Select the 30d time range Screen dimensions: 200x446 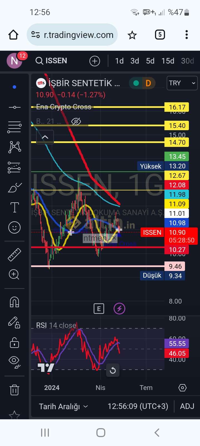point(187,61)
